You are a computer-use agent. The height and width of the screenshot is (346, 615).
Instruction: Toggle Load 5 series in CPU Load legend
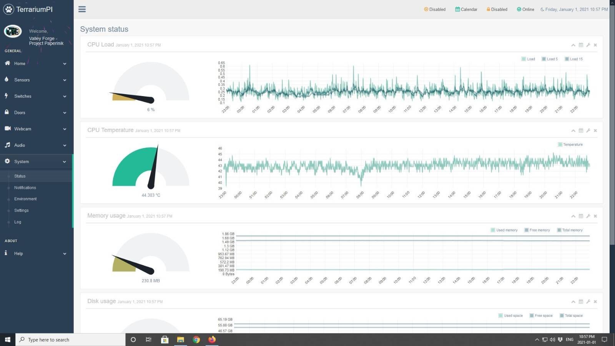click(550, 59)
